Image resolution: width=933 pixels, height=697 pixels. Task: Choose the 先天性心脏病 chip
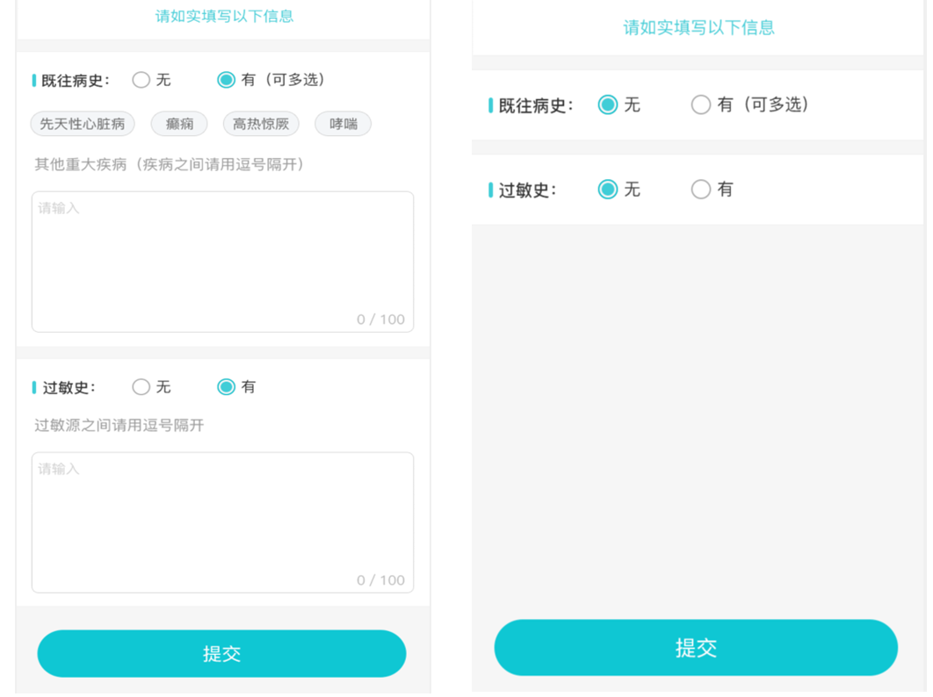83,124
